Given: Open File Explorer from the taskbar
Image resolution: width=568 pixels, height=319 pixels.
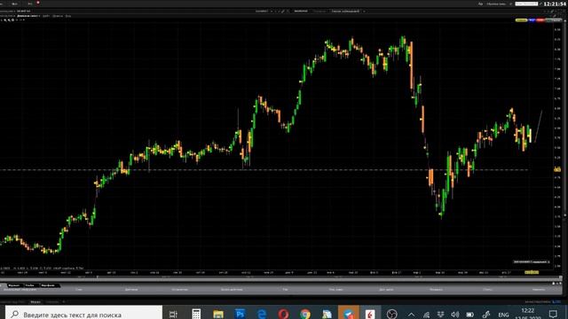Looking at the screenshot, I should (218, 314).
